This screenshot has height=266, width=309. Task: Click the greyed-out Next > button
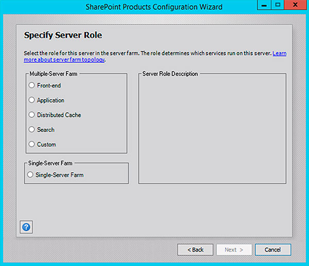click(234, 250)
